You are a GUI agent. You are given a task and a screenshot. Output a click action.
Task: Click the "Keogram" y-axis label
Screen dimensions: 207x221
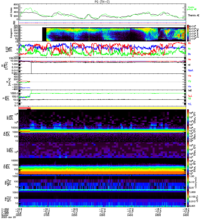[x=11, y=33]
